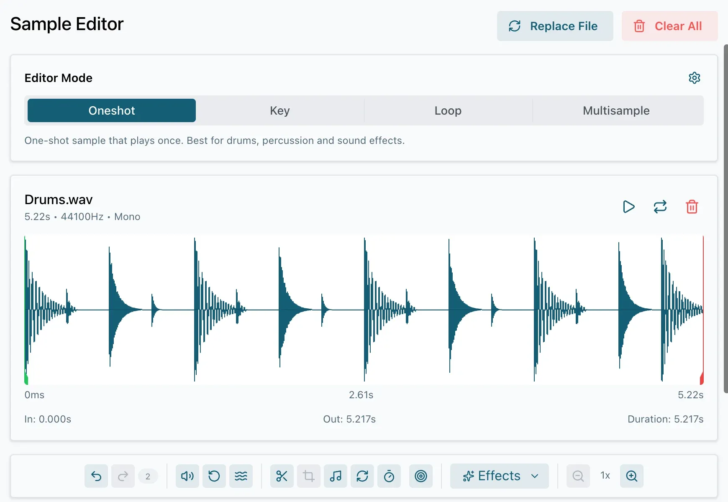This screenshot has width=728, height=502.
Task: Click the Replace File button
Action: [x=555, y=26]
